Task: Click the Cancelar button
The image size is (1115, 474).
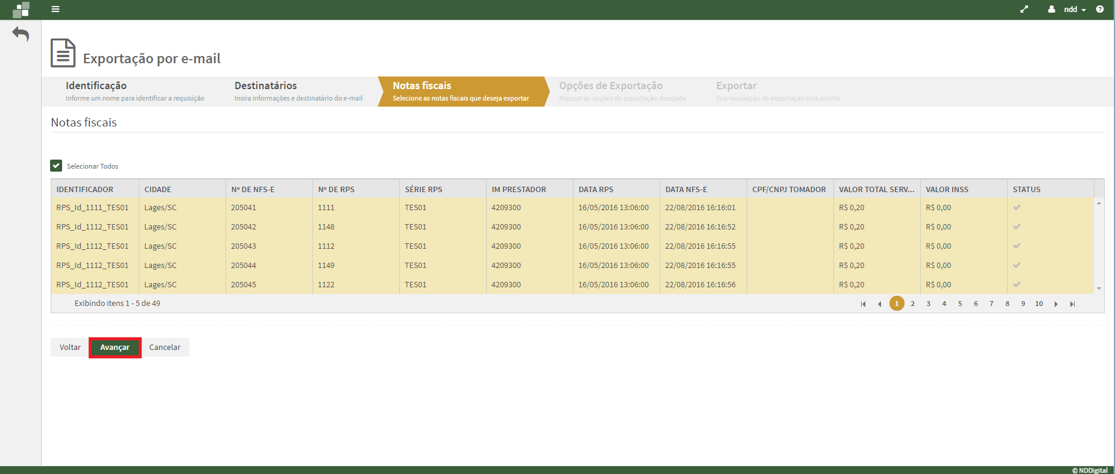Action: click(x=165, y=348)
